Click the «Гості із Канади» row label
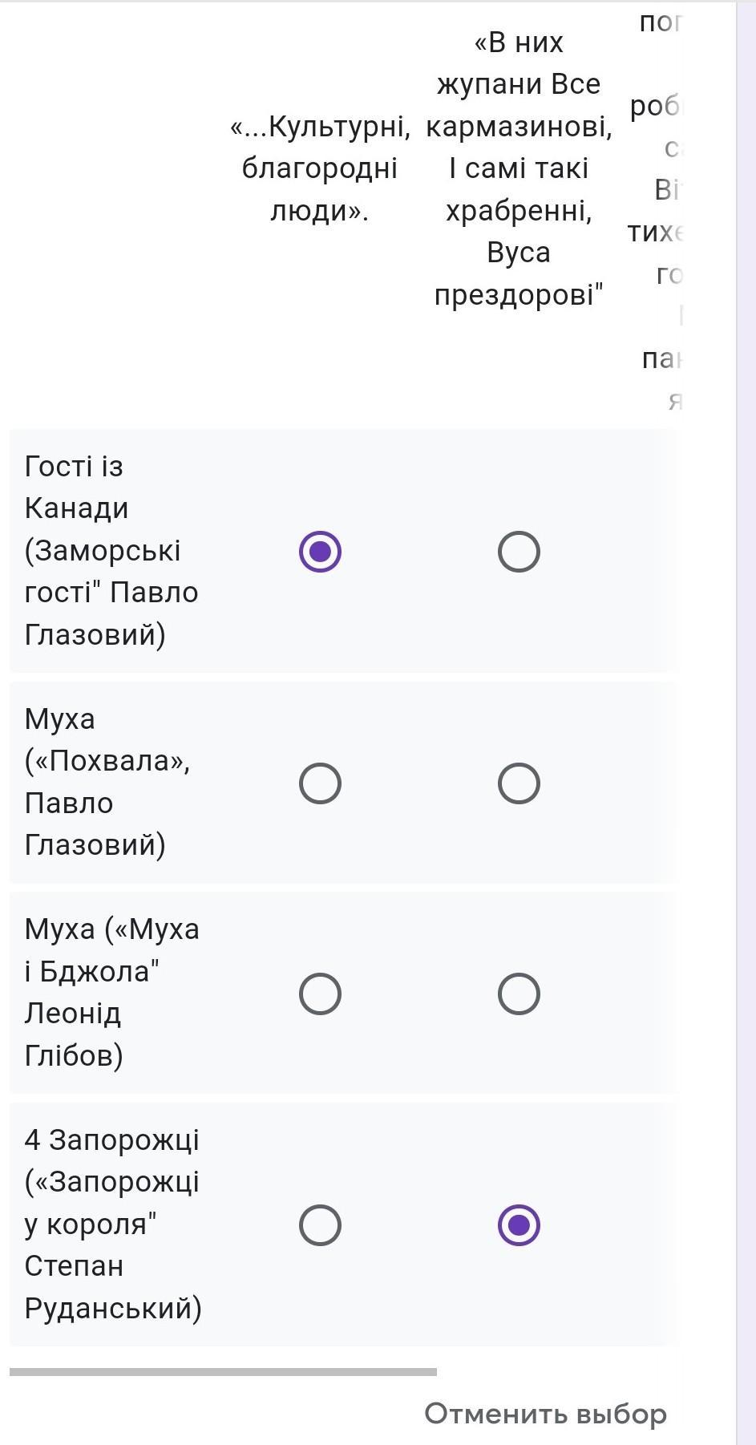Viewport: 756px width, 1445px height. 111,550
